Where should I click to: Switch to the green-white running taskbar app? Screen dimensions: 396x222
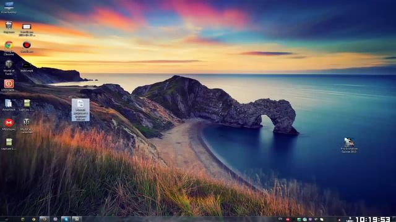(77, 220)
